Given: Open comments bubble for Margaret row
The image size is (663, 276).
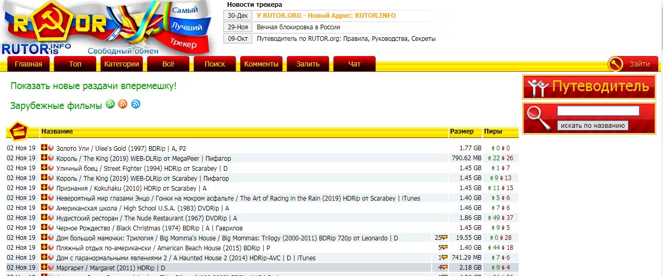Looking at the screenshot, I should tap(444, 268).
